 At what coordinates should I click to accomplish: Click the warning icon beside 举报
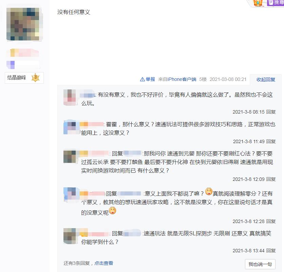(x=143, y=79)
